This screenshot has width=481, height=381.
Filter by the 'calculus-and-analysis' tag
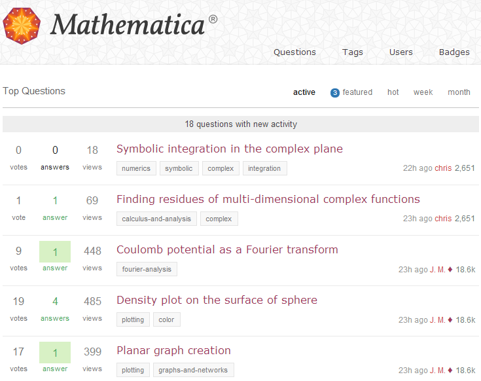[156, 219]
